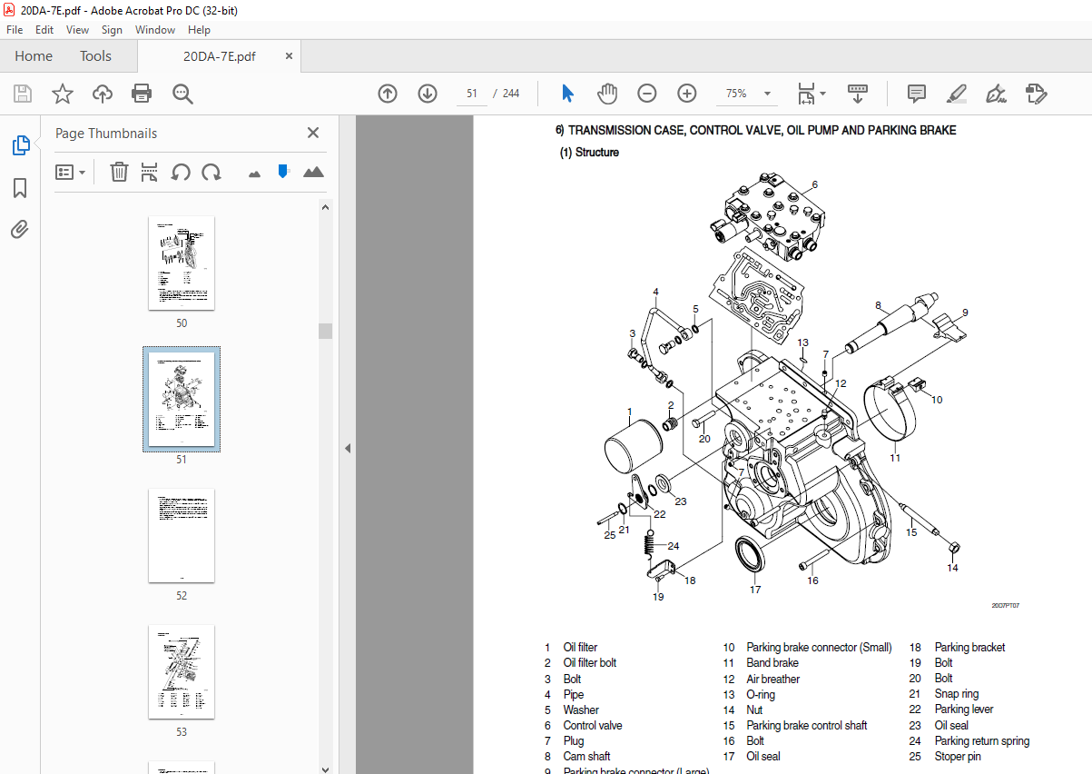
Task: Switch to the Home tab
Action: (x=34, y=56)
